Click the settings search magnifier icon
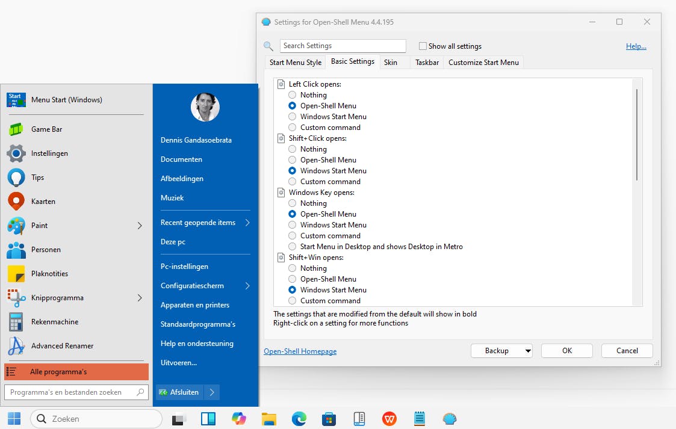 click(268, 46)
